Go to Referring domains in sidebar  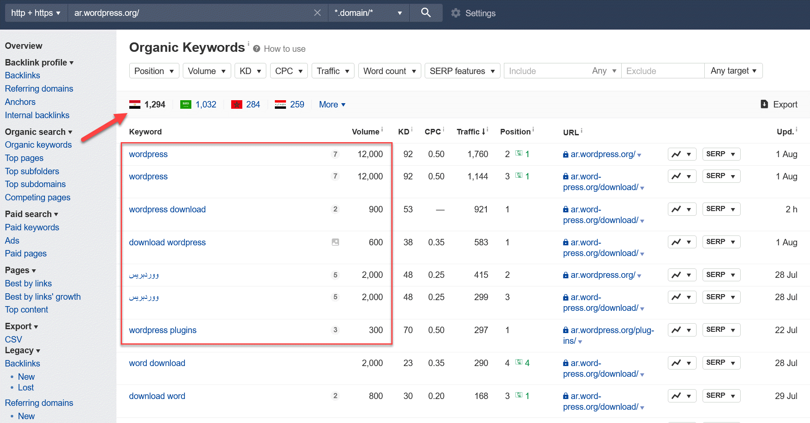39,89
